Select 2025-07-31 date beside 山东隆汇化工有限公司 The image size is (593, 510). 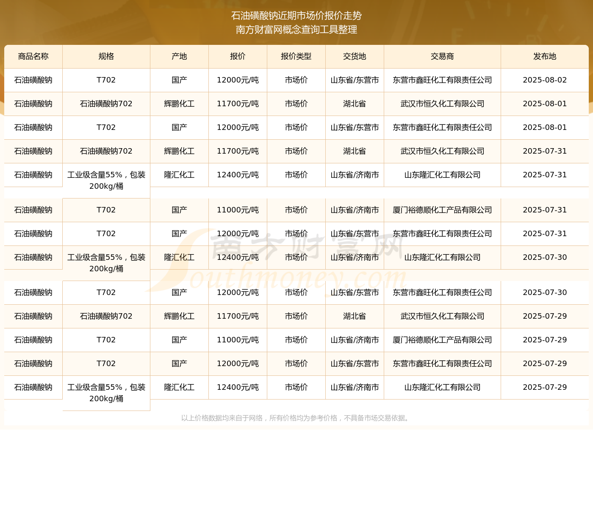(x=545, y=175)
